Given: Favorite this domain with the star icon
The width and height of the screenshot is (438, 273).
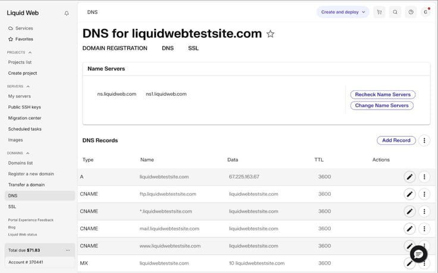Looking at the screenshot, I should (270, 34).
